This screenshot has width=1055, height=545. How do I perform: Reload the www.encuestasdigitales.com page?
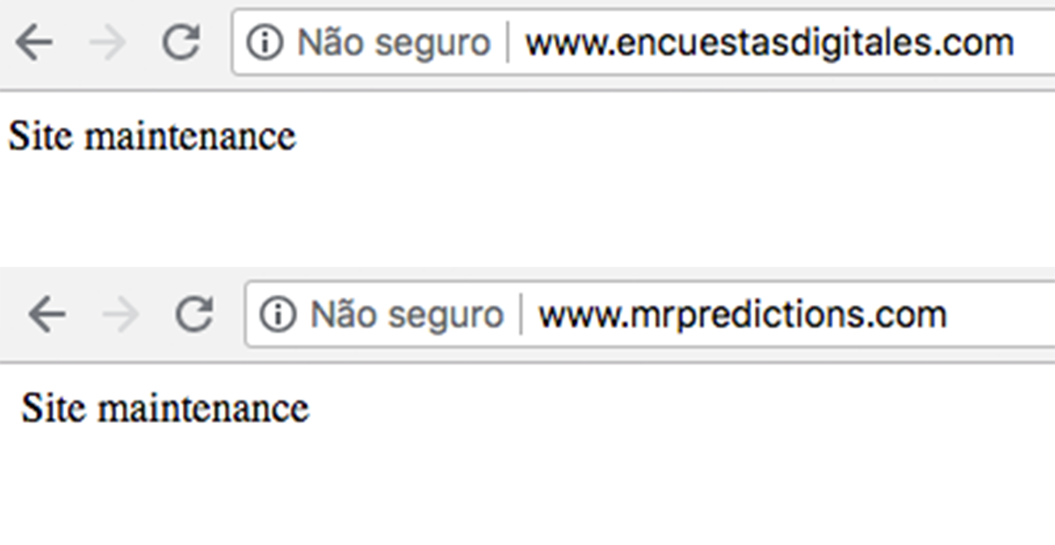[x=181, y=42]
